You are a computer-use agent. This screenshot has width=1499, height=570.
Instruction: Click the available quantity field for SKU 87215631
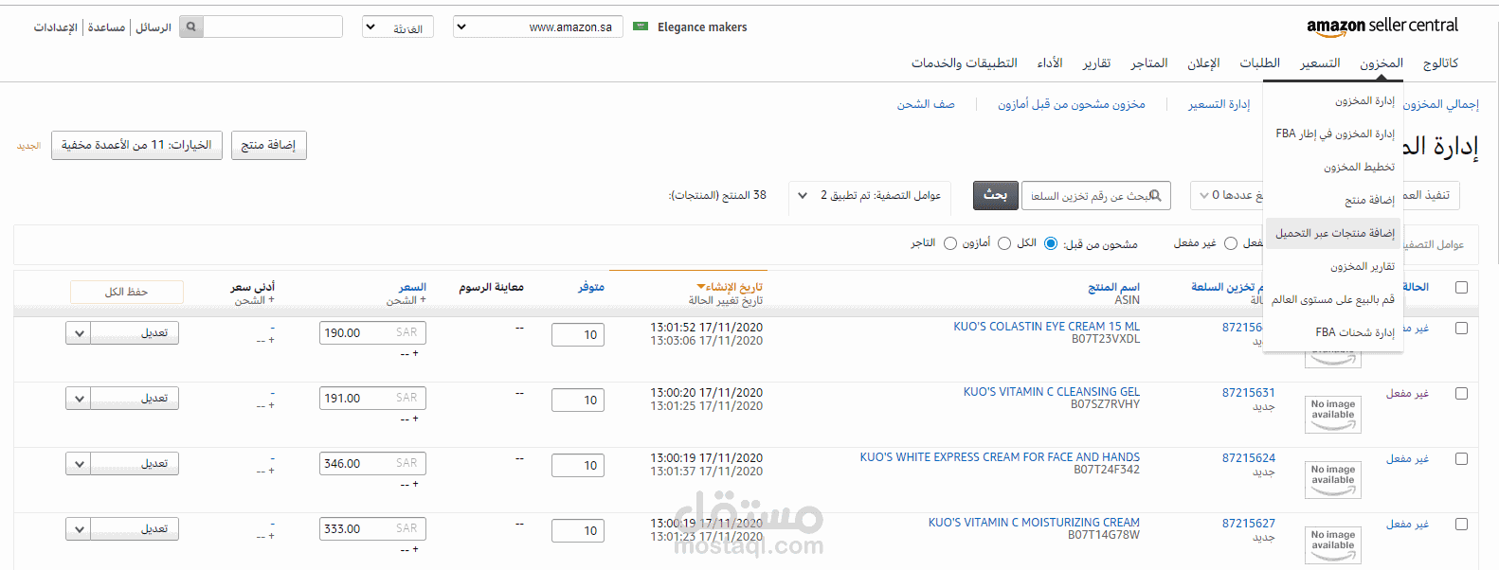click(578, 401)
